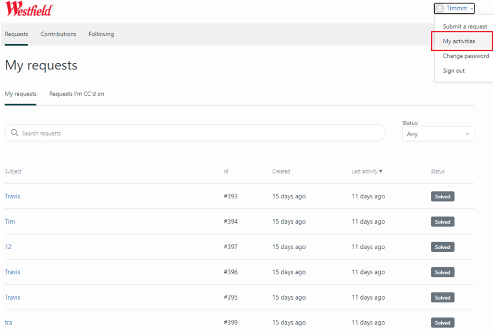Switch to Requests I'm CC'd on tab
This screenshot has height=330, width=497.
[x=77, y=94]
